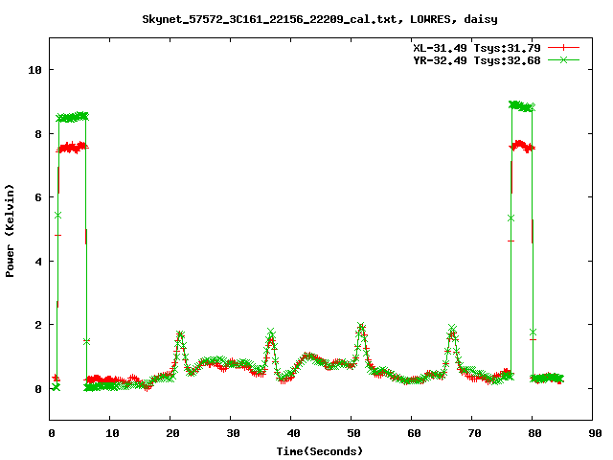Viewport: 613px width, 460px height.
Task: Click the 90 tick label on time axis
Action: click(593, 433)
